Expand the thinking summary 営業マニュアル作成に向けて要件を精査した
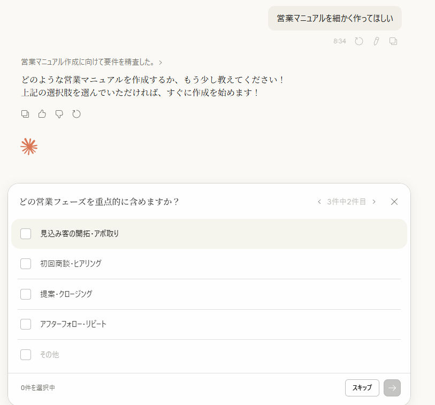Screen dimensions: 435x405 [91, 62]
